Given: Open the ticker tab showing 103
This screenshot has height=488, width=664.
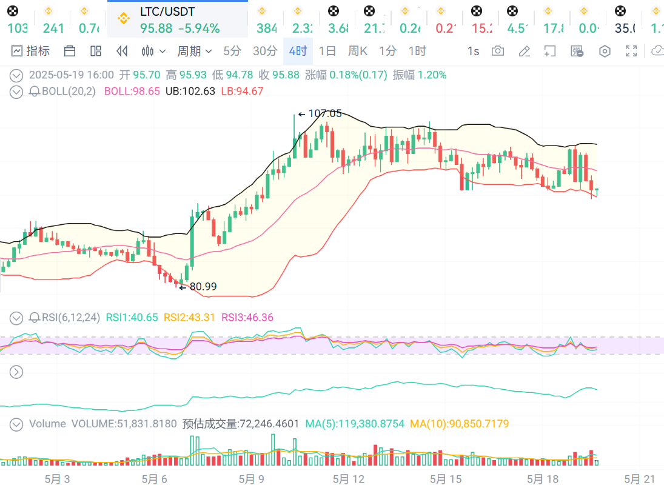Looking at the screenshot, I should 17,19.
